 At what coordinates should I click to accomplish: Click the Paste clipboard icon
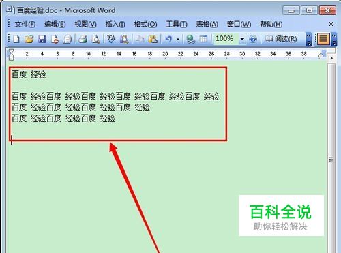[x=153, y=39]
